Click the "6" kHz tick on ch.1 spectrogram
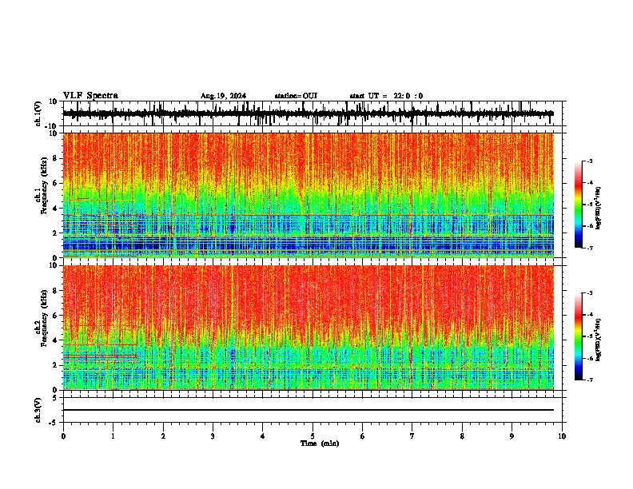Viewport: 633px width, 489px height. tap(56, 183)
